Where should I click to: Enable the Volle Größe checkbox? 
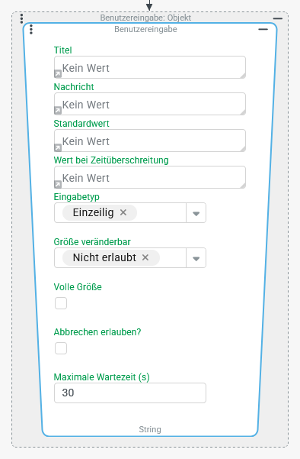(61, 303)
